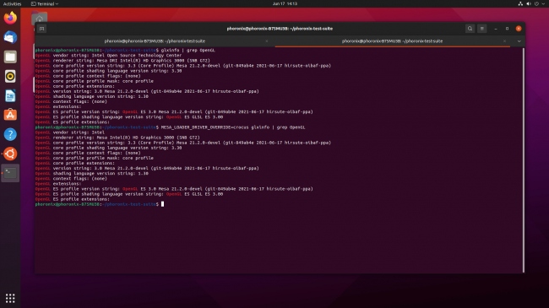Open Ubuntu Software store icon
The image size is (549, 308).
10,115
